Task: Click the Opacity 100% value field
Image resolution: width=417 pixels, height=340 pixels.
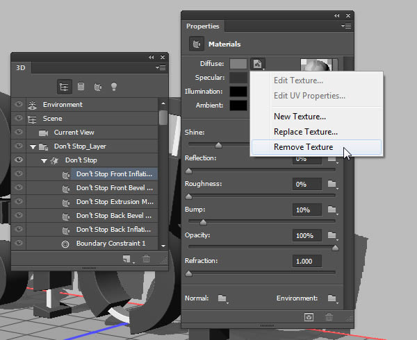Action: [x=307, y=235]
